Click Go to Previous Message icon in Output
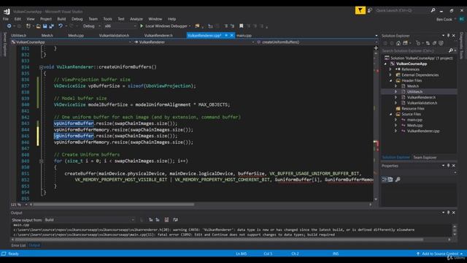 point(151,220)
